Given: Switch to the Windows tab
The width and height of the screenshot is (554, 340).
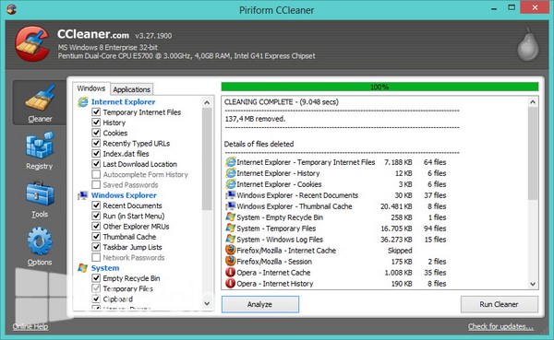Looking at the screenshot, I should pyautogui.click(x=91, y=88).
